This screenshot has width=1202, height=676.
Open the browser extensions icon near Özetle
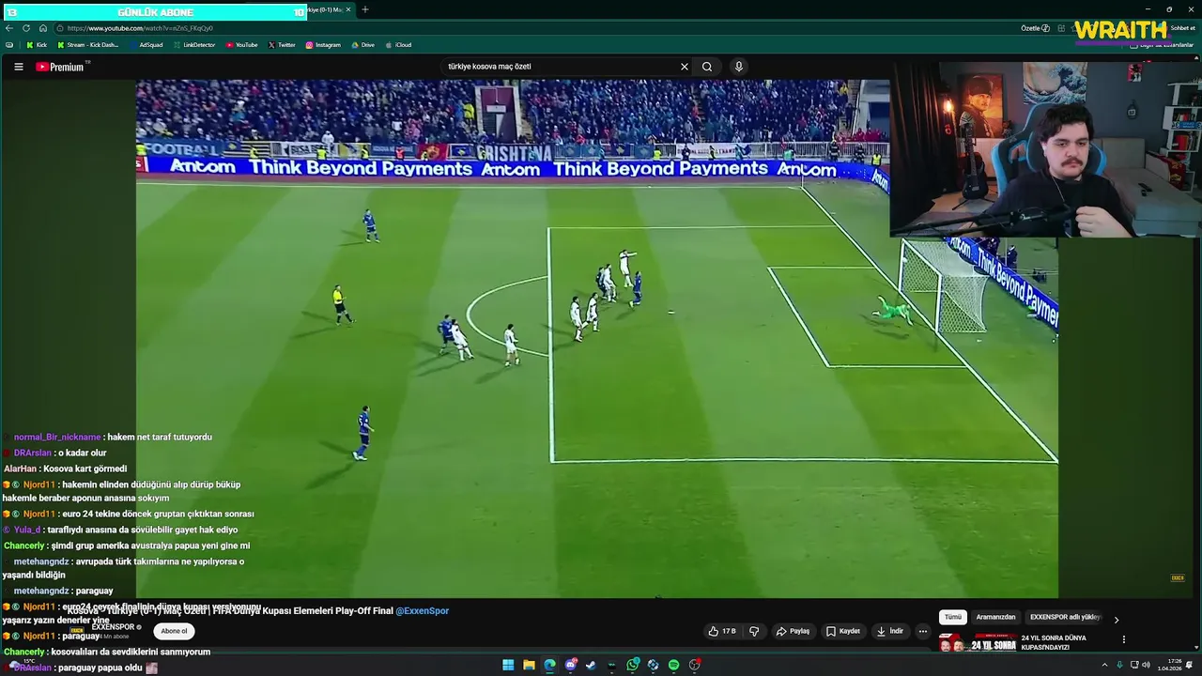click(x=1060, y=28)
